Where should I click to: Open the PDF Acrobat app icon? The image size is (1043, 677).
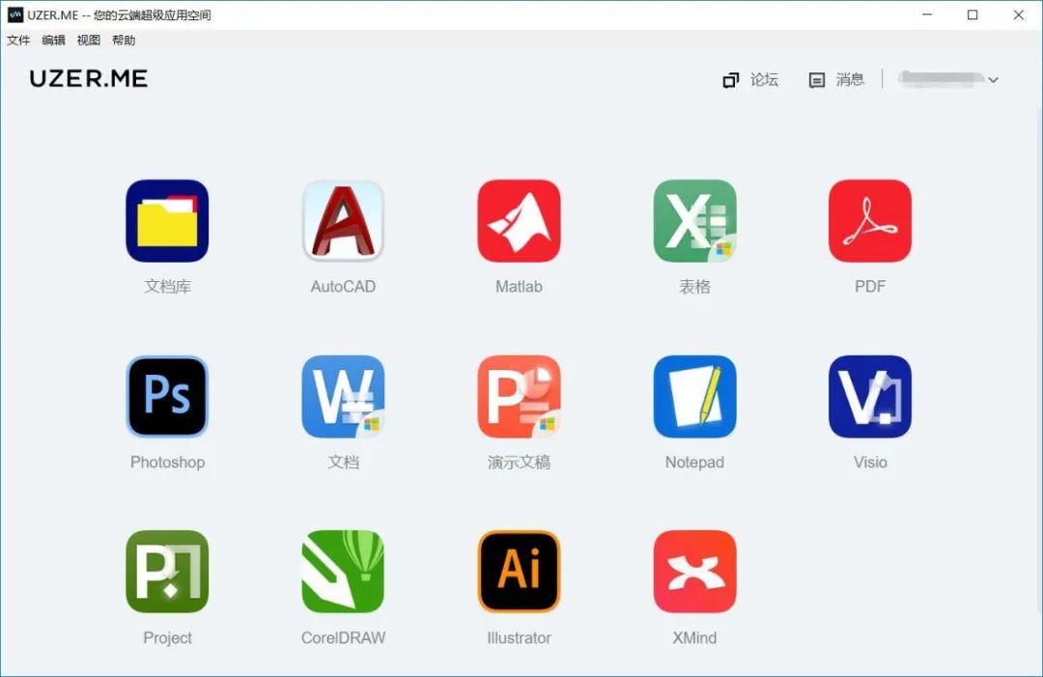click(x=870, y=221)
